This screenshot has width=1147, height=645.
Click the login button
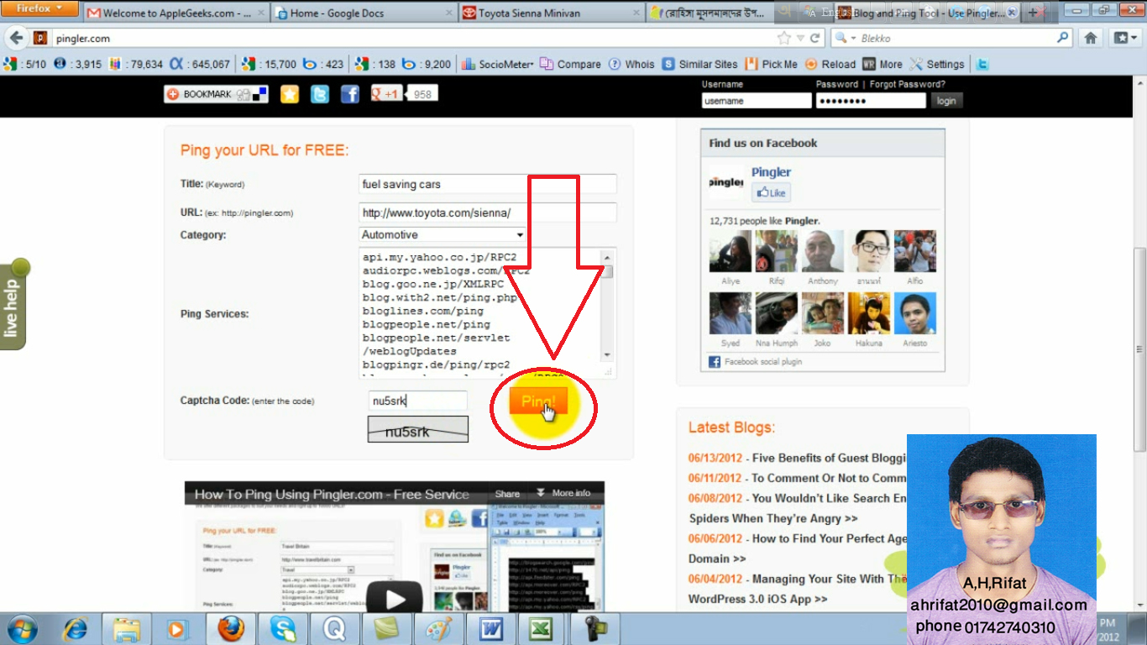946,101
